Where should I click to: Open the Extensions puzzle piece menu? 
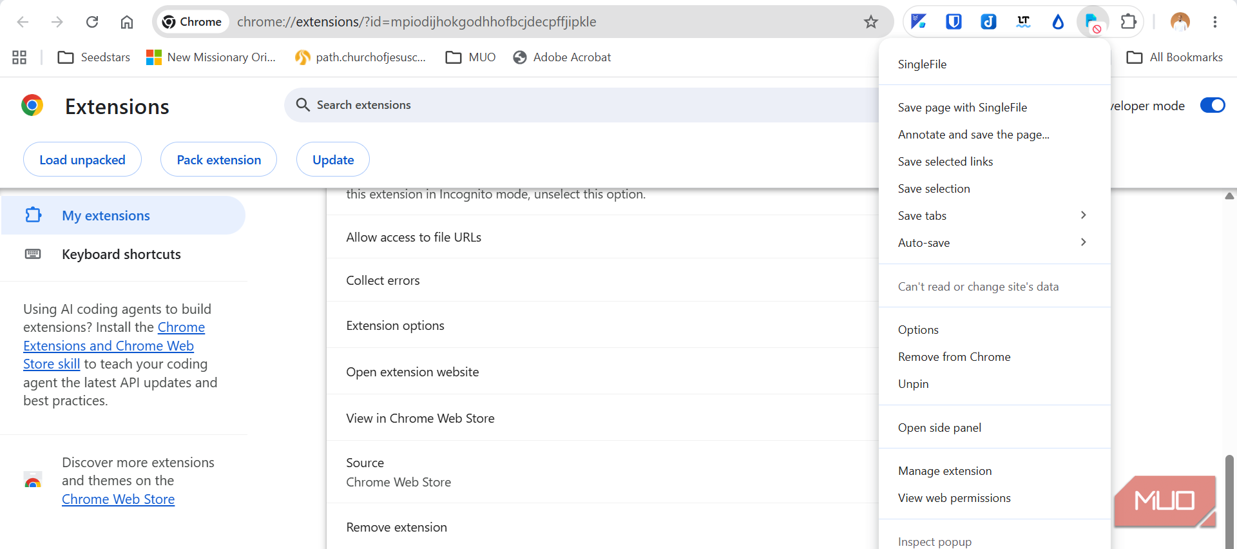1128,22
